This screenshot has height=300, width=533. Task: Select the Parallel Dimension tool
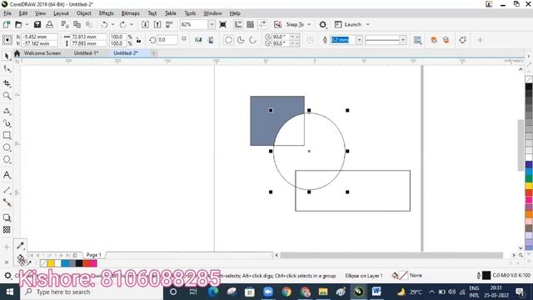tap(7, 191)
